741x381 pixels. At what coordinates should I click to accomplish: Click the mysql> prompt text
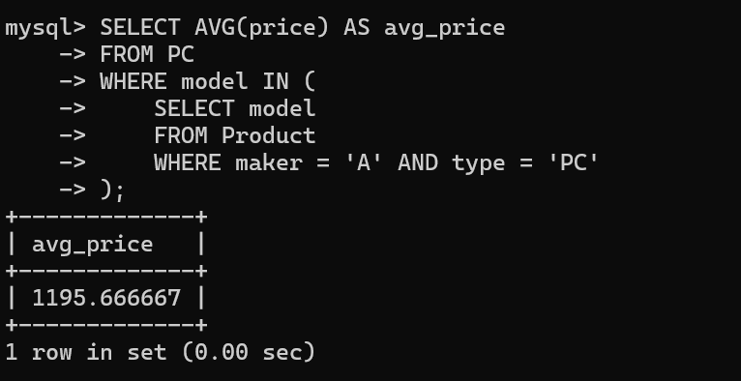tap(45, 28)
